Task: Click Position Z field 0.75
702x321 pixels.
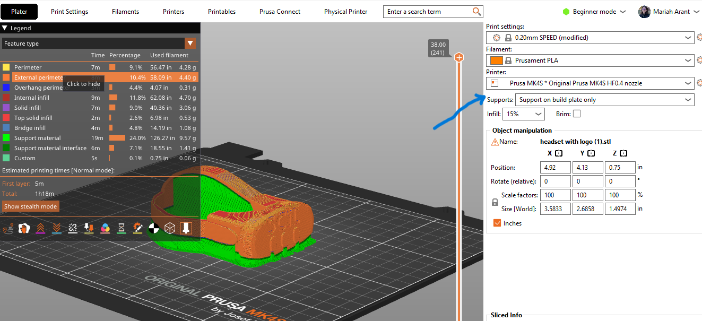Action: coord(620,168)
